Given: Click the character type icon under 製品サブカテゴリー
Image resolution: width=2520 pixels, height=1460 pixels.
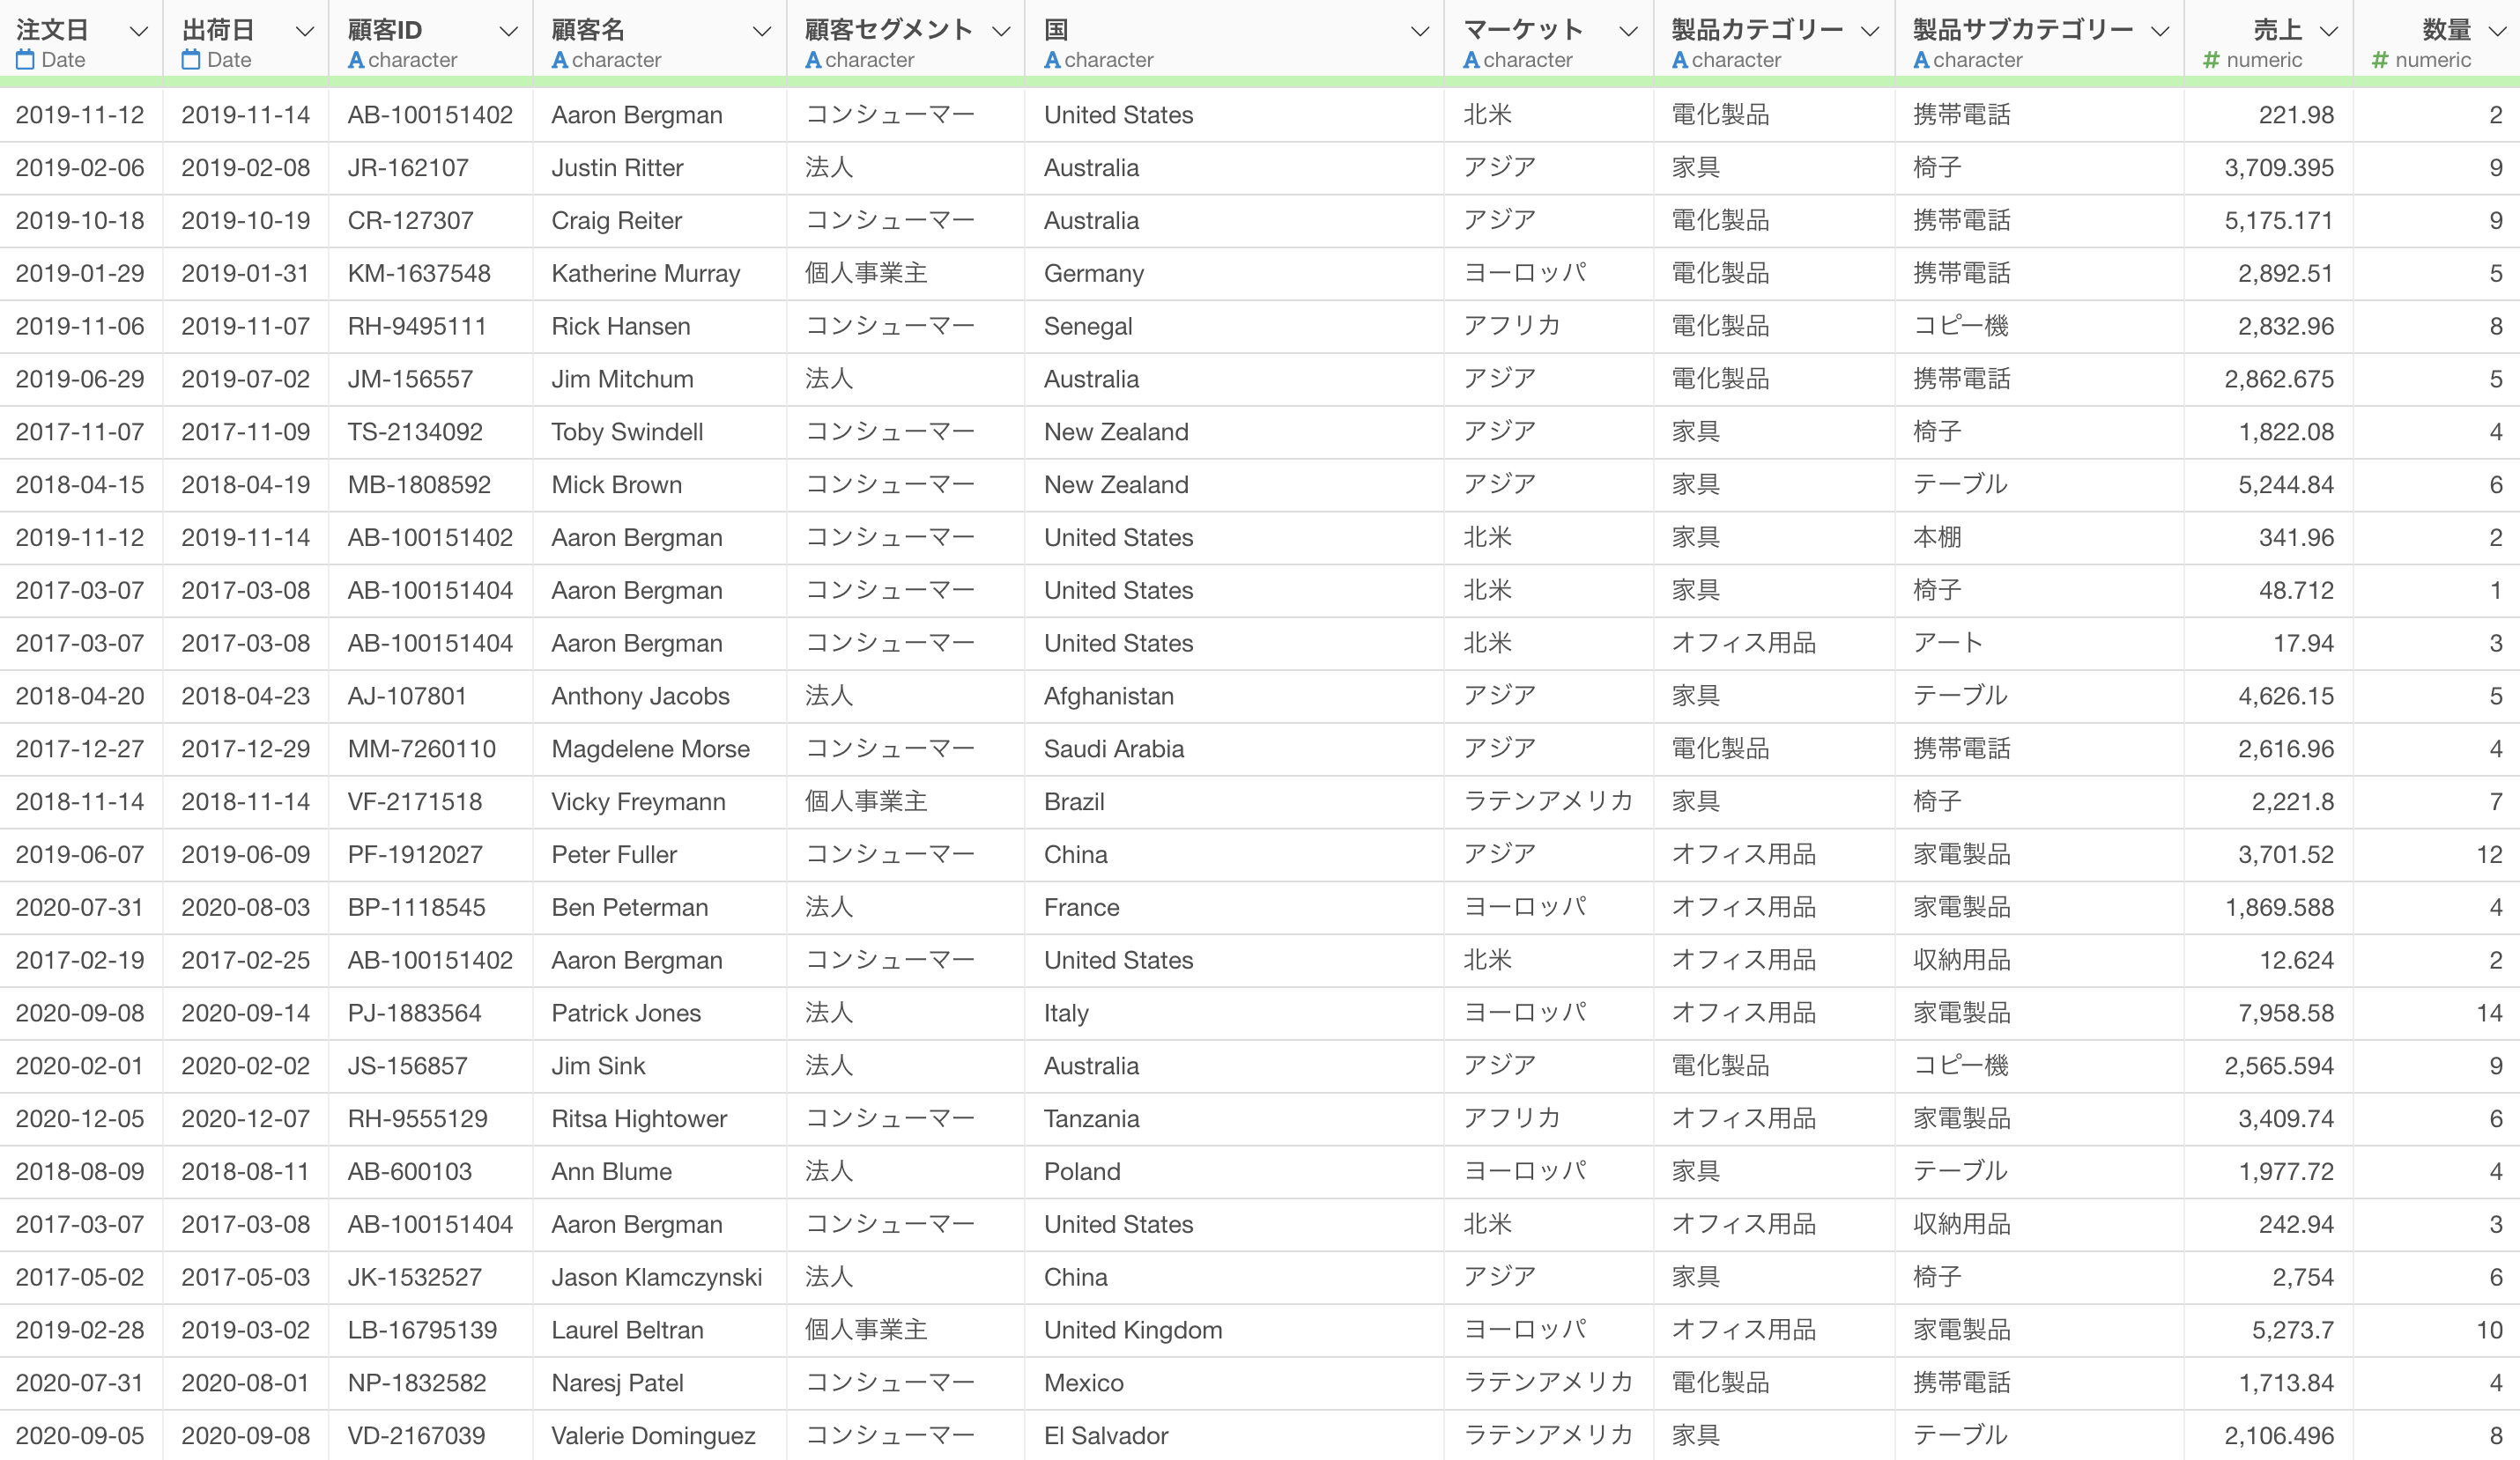Looking at the screenshot, I should click(1922, 60).
